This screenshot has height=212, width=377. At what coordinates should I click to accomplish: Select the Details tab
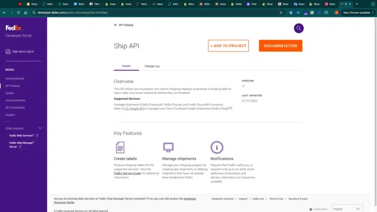pos(126,66)
